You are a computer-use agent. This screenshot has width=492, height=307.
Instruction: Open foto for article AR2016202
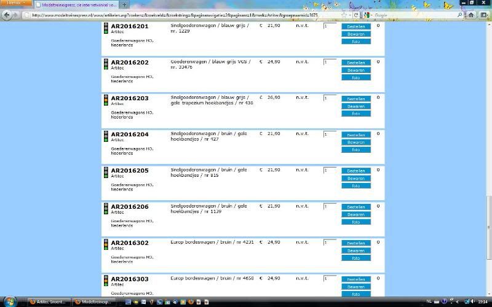tap(356, 77)
